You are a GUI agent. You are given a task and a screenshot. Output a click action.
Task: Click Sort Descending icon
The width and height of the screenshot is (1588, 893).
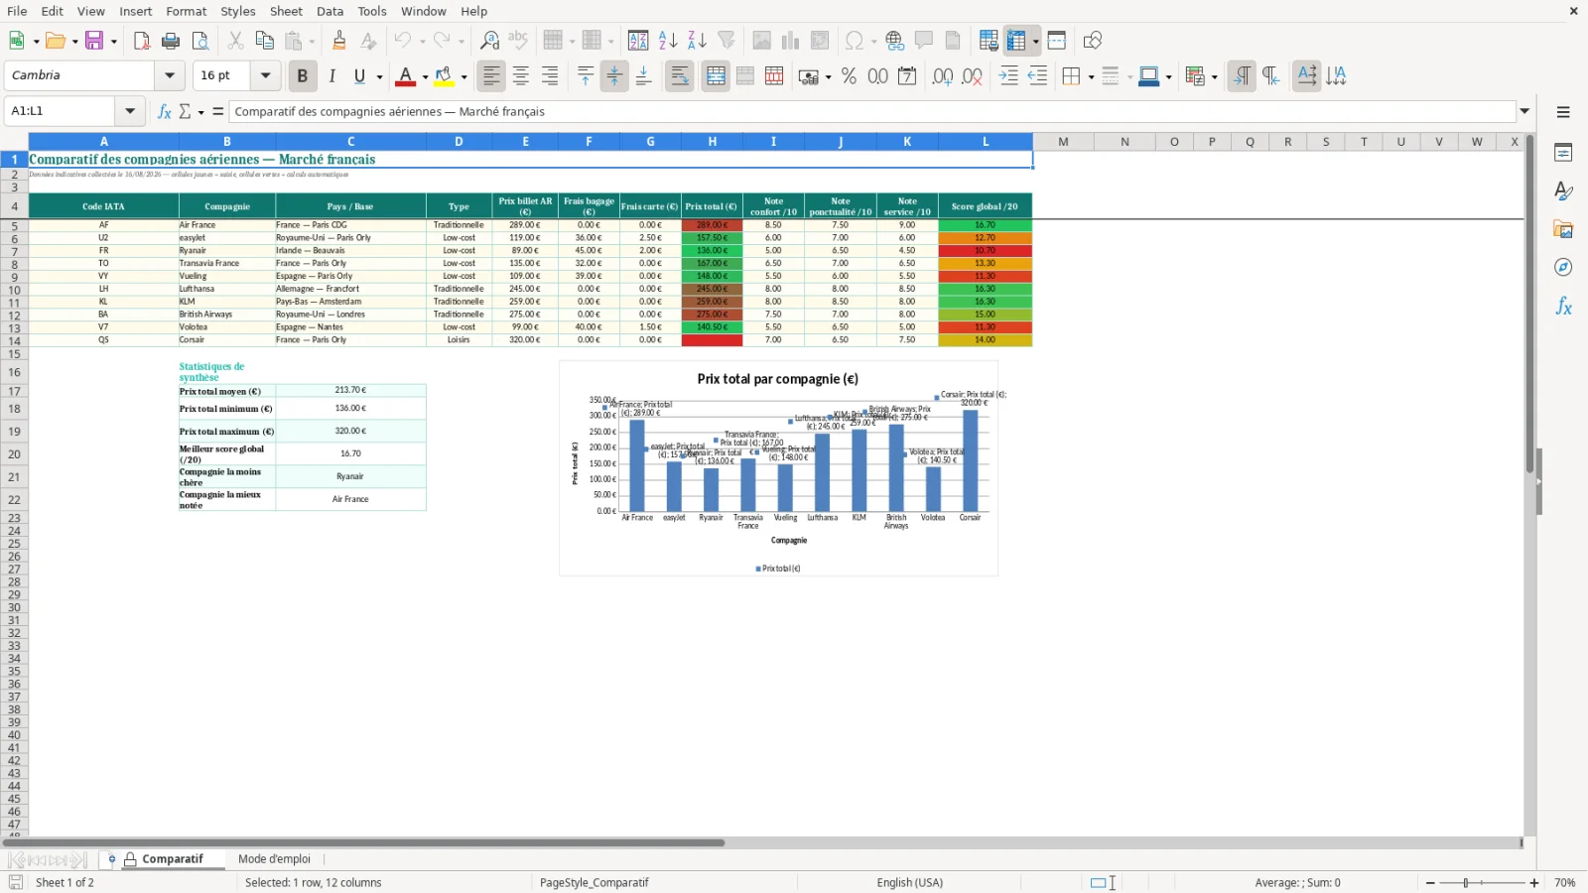(x=697, y=41)
